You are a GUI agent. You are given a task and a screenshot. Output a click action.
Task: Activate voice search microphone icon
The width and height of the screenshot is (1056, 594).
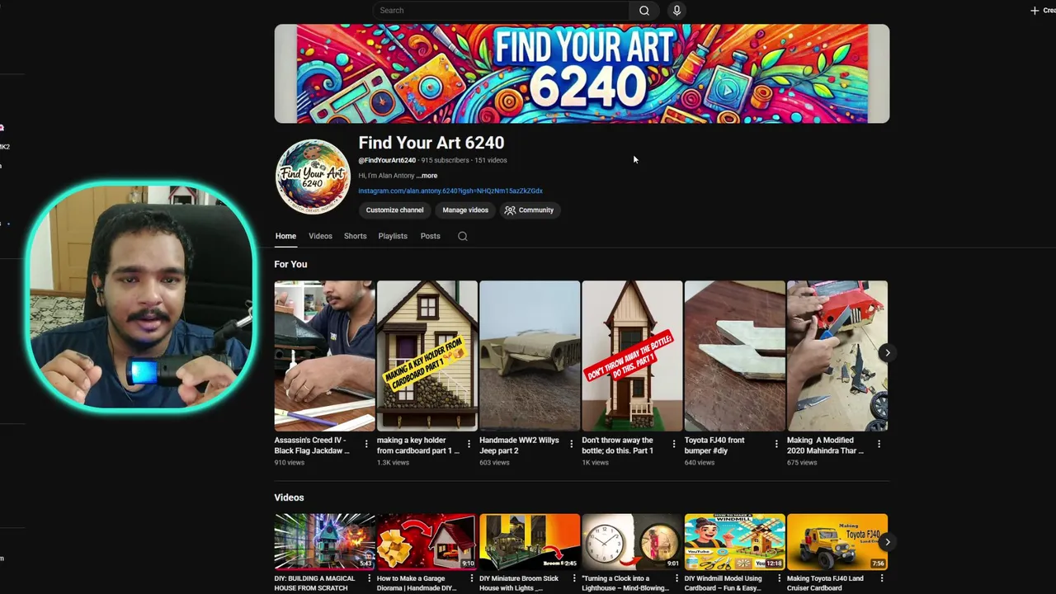pos(676,11)
